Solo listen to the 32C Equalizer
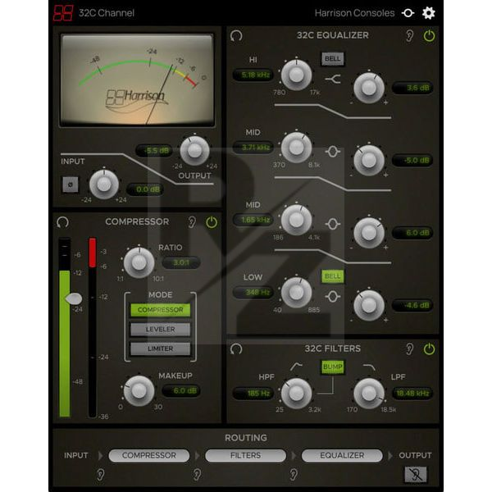Viewport: 492px width, 492px height. tap(409, 36)
